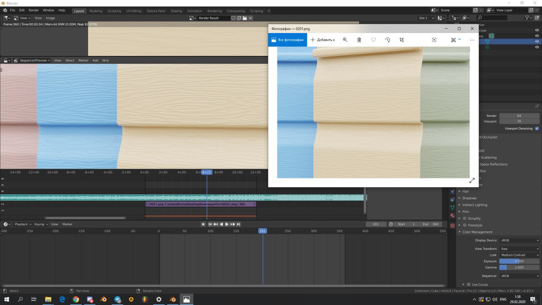Pin the properties editor context
The image size is (542, 305).
(537, 106)
